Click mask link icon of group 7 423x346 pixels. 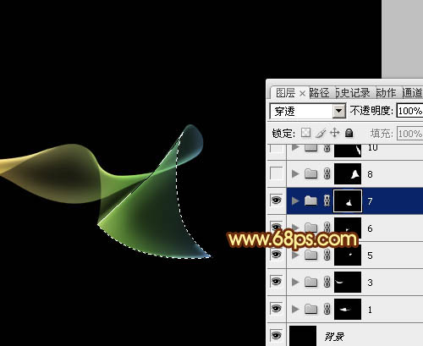327,200
